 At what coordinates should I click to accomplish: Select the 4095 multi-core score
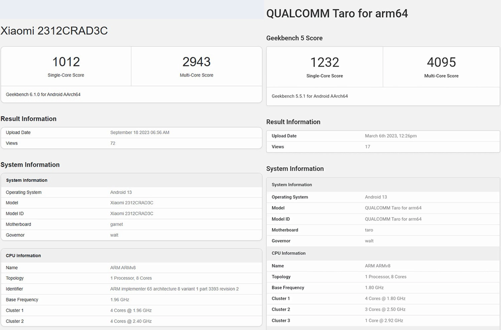(x=441, y=62)
